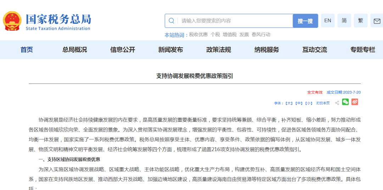Open 政策法规 nav tab
The height and width of the screenshot is (190, 383).
[x=218, y=50]
